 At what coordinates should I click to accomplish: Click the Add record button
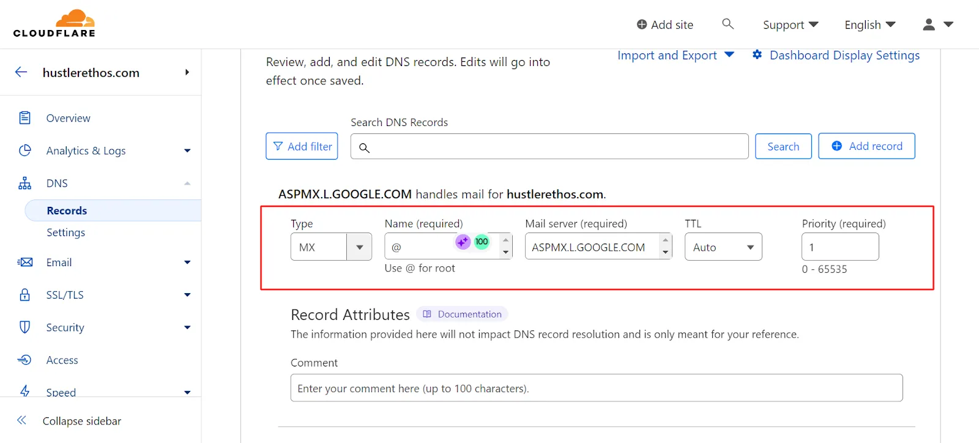coord(866,146)
